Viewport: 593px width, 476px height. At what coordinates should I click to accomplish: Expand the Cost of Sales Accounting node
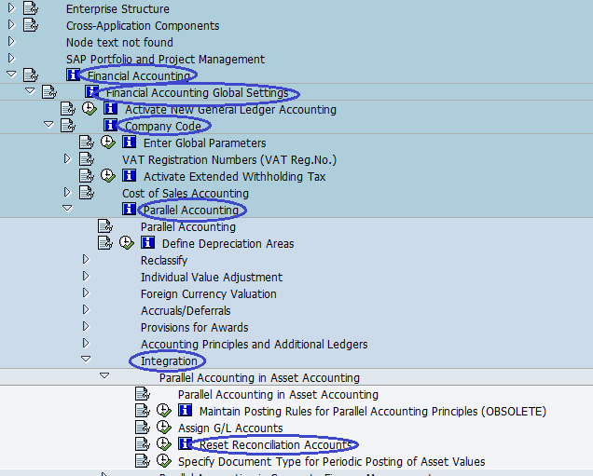tap(67, 193)
